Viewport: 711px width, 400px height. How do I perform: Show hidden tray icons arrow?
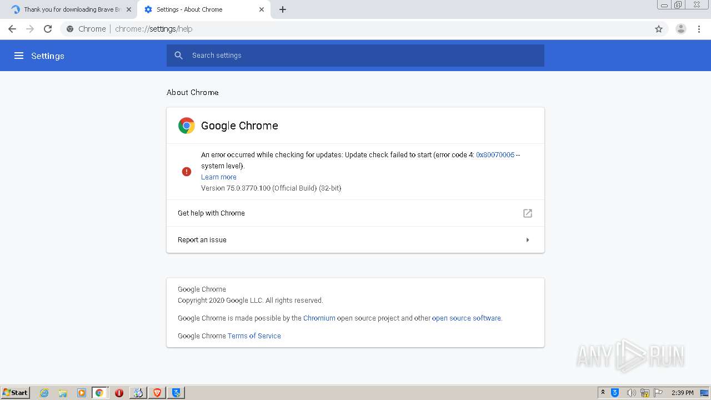(603, 393)
